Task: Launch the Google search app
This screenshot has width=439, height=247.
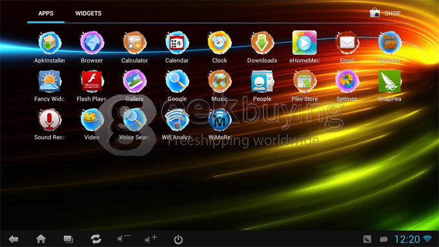Action: (x=177, y=86)
